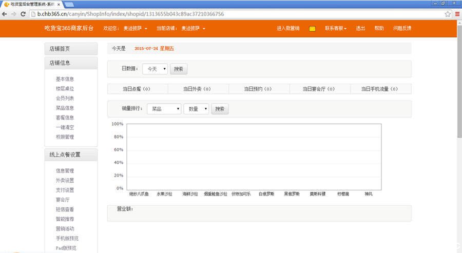Click the 退出 logout link
The height and width of the screenshot is (253, 462).
tap(360, 29)
